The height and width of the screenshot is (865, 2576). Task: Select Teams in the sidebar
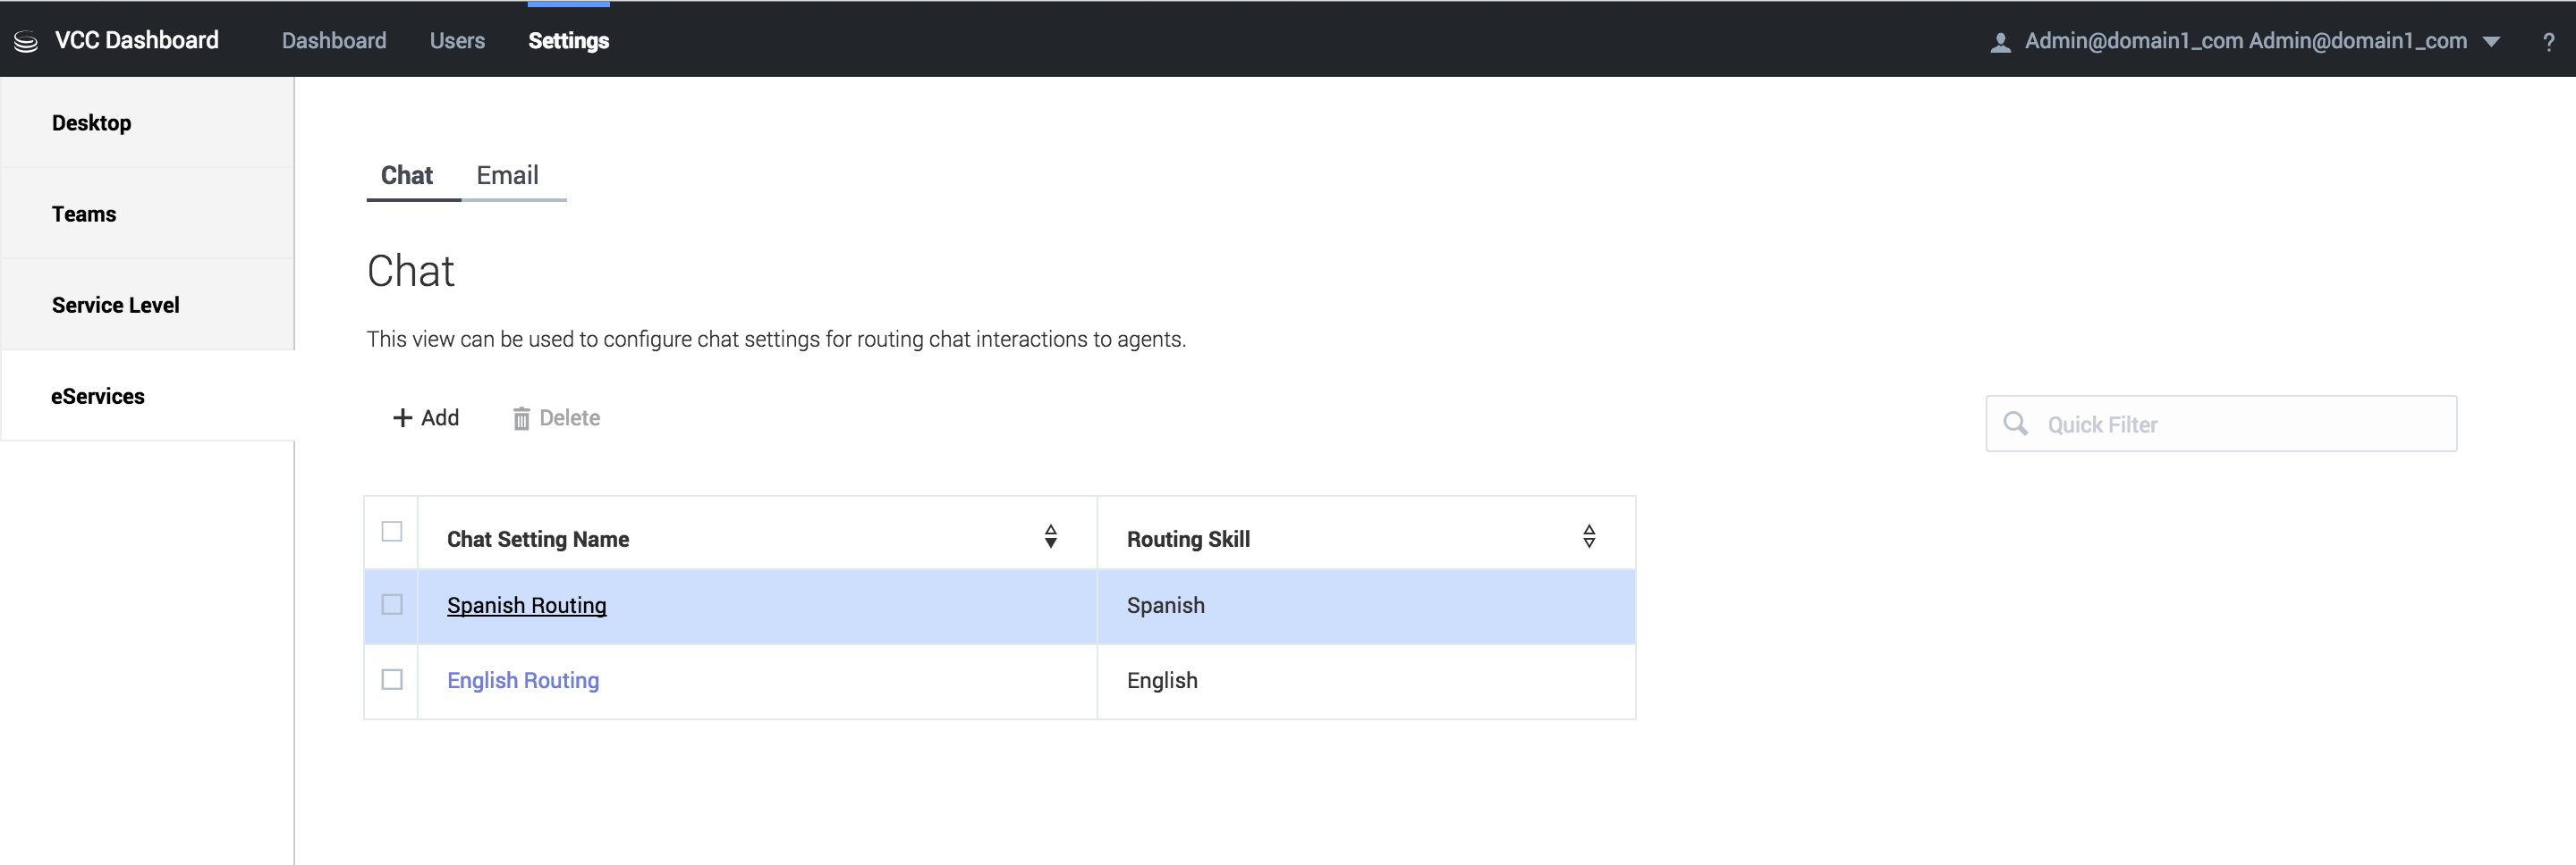tap(84, 214)
